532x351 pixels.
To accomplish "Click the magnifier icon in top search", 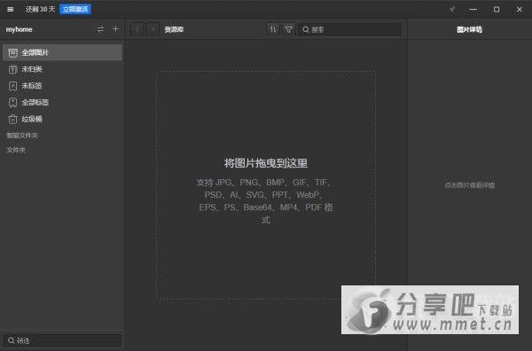I will (306, 29).
